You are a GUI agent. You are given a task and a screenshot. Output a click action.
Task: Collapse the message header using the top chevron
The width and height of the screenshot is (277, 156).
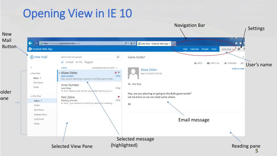[243, 57]
